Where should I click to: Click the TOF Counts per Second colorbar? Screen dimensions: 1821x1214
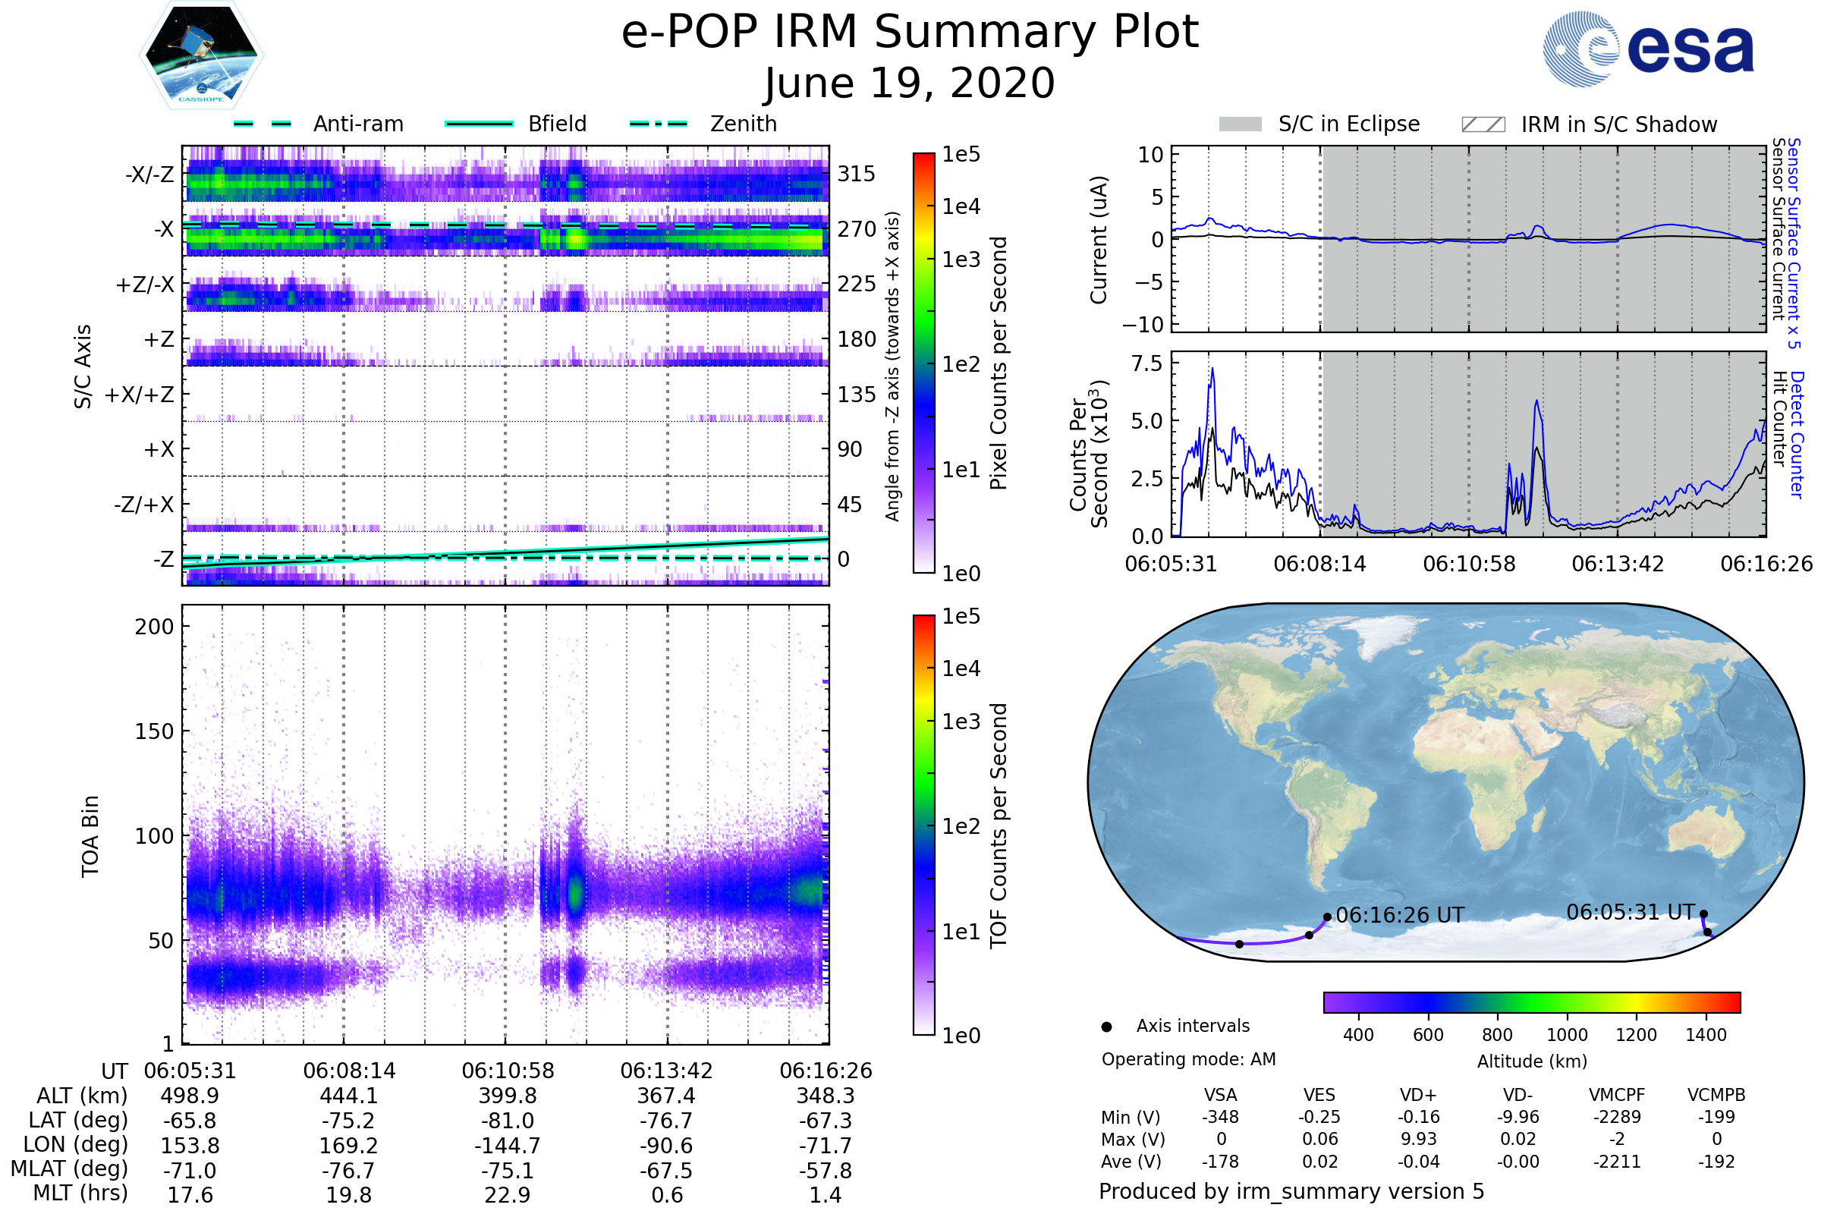point(923,825)
